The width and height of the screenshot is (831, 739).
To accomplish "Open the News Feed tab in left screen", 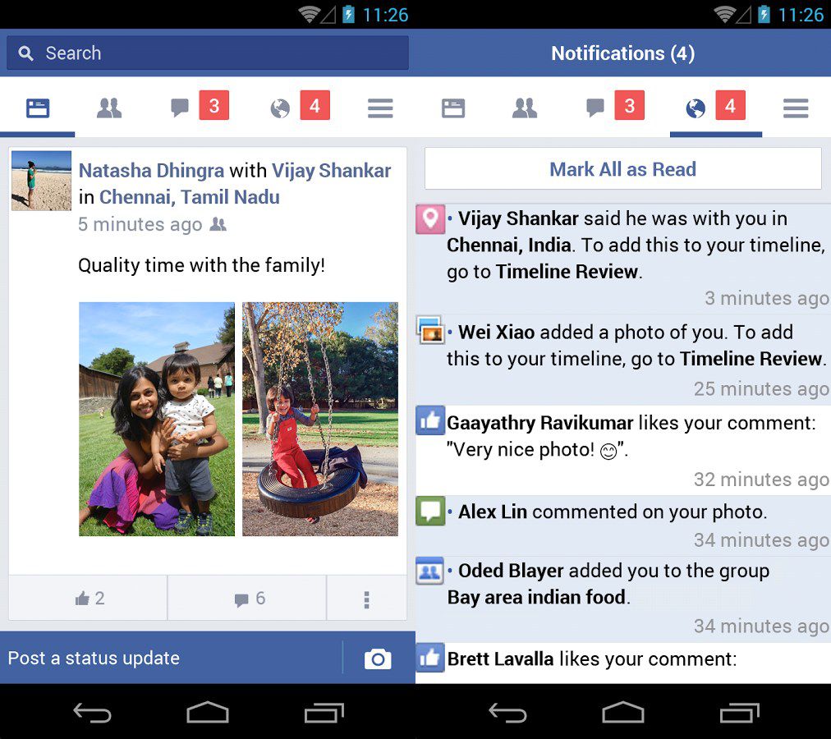I will [38, 108].
